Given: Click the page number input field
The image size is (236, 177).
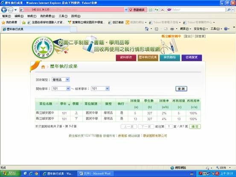Looking at the screenshot, I should coord(169,127).
